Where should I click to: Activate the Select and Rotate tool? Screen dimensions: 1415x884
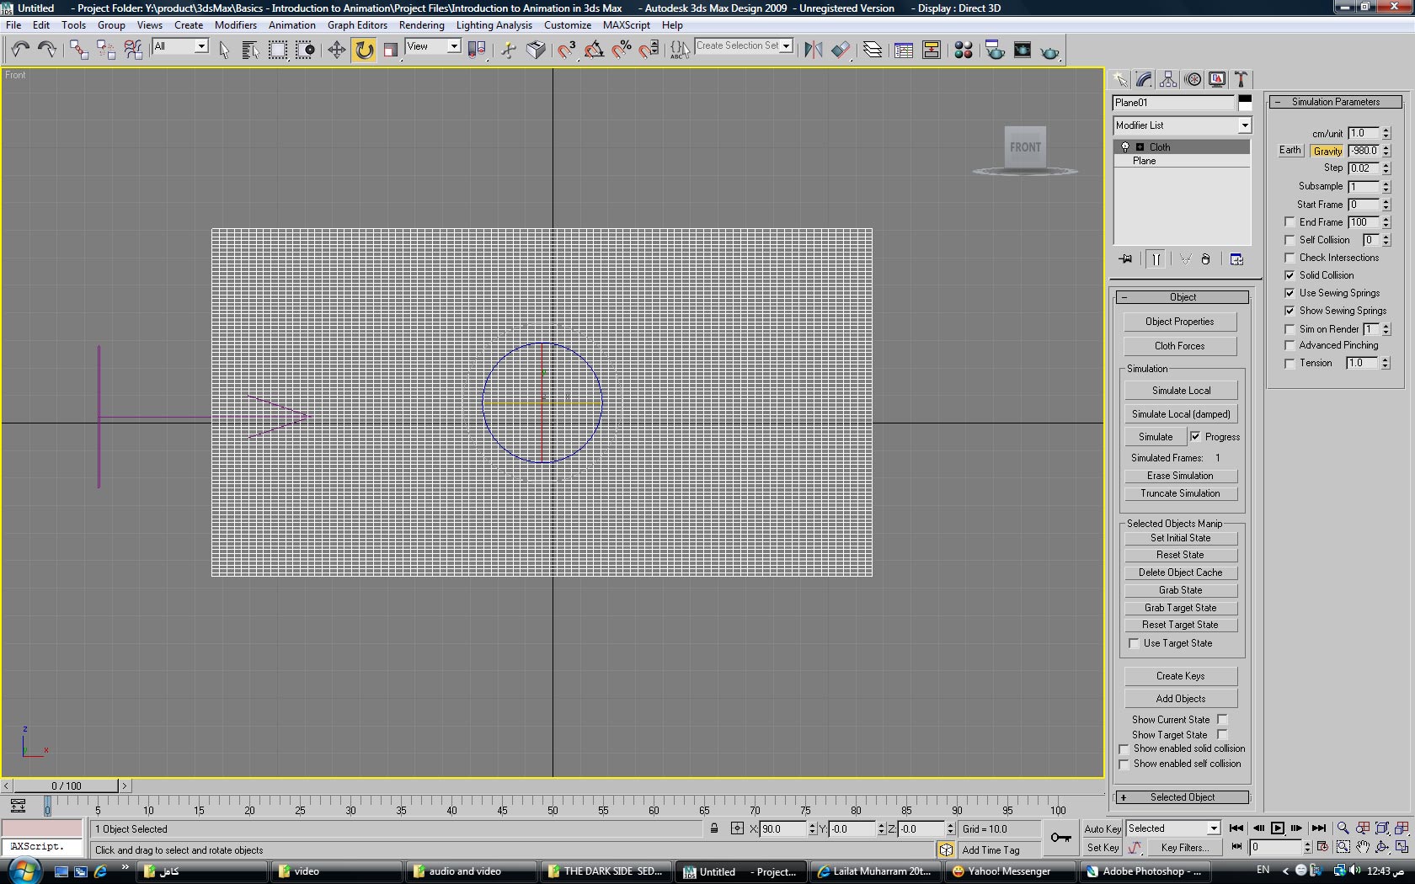[x=364, y=50]
